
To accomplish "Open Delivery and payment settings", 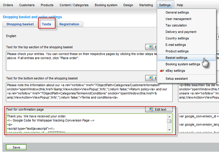I will pos(181,32).
